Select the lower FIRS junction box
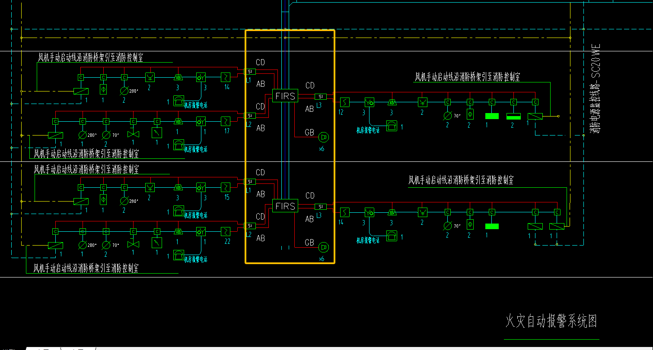The height and width of the screenshot is (350, 653). point(285,206)
